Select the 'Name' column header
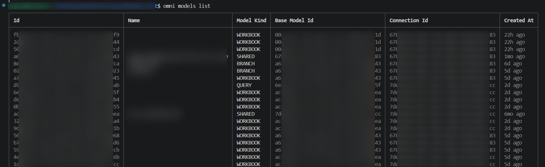Image resolution: width=545 pixels, height=167 pixels. (x=134, y=20)
